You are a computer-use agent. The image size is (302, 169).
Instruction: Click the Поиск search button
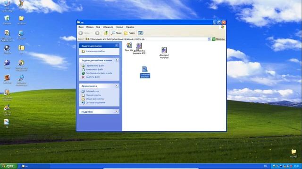point(116,33)
